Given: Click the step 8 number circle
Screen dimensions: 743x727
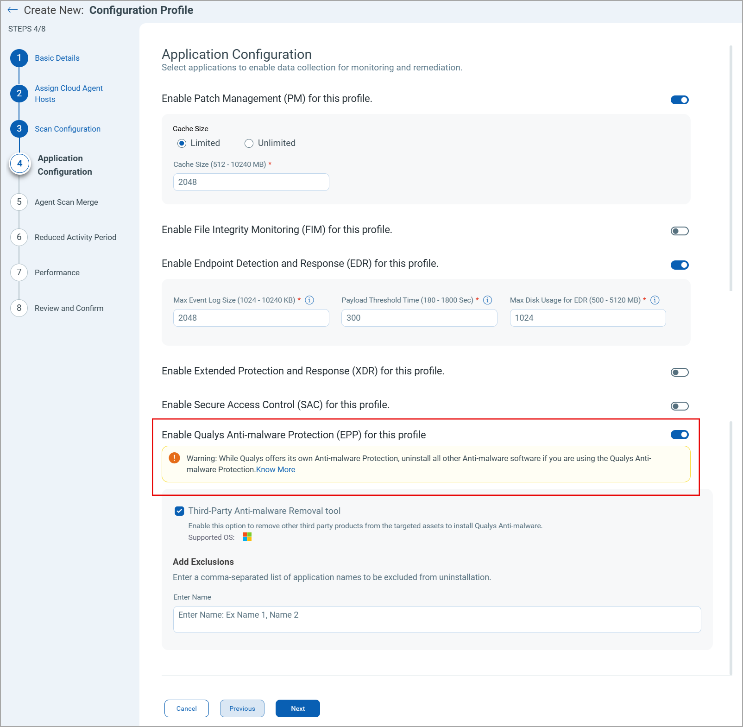Looking at the screenshot, I should click(x=19, y=308).
